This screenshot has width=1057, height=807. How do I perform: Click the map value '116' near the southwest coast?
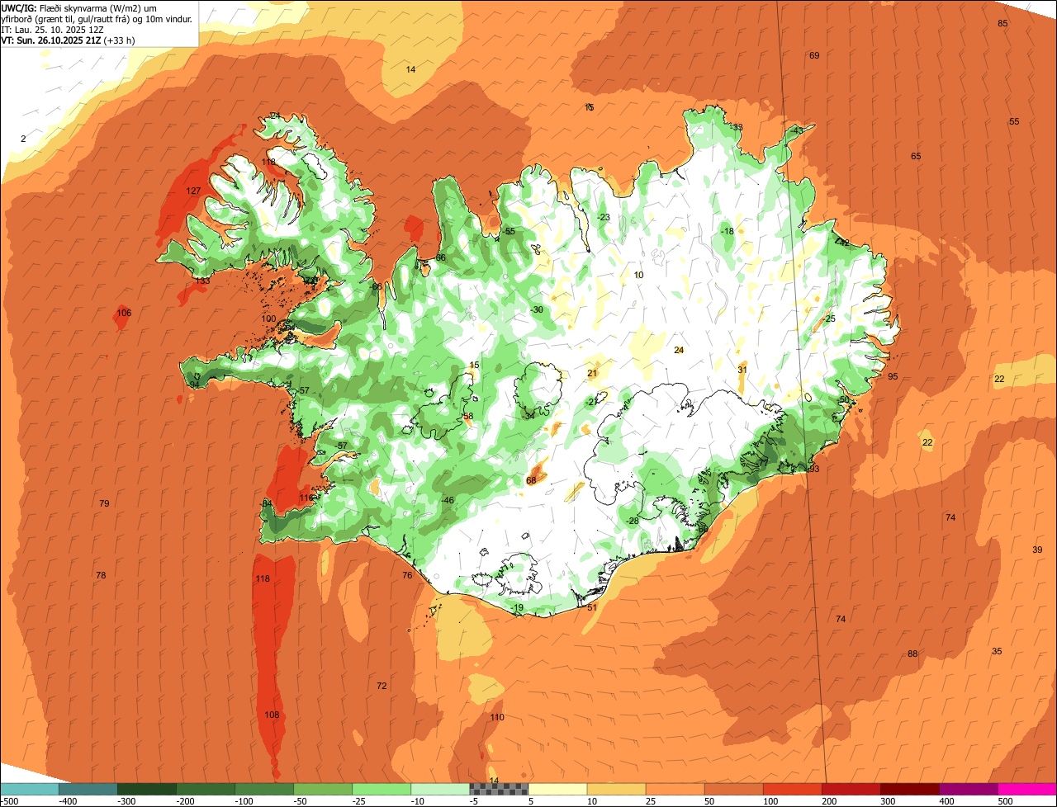click(x=306, y=498)
